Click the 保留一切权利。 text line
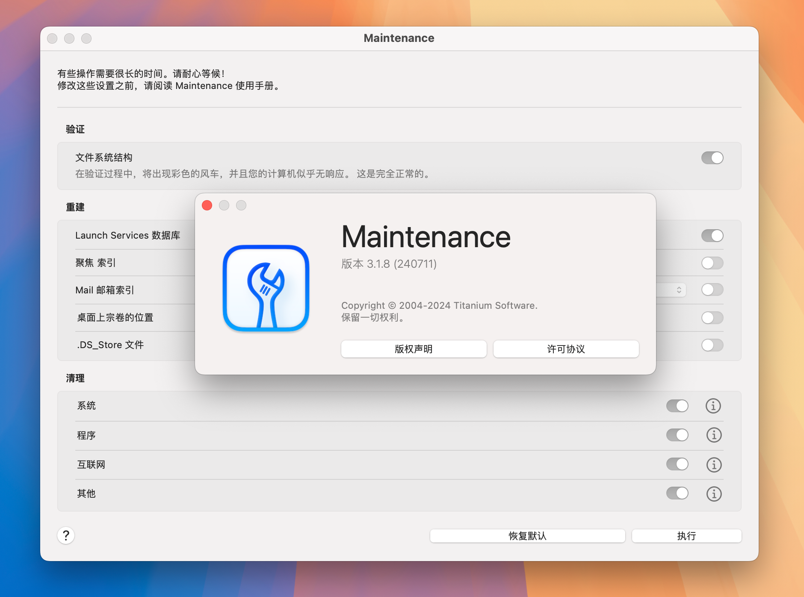The image size is (804, 597). pos(373,317)
